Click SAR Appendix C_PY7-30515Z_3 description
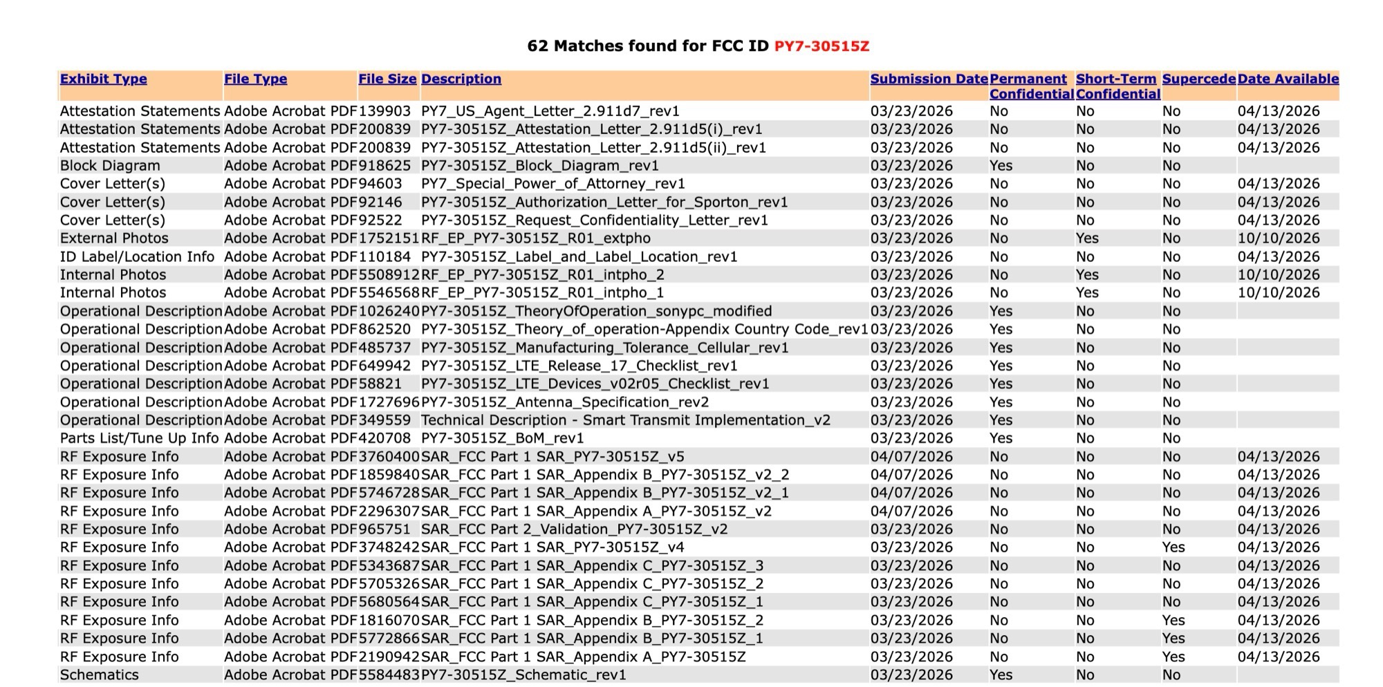The image size is (1383, 687). pyautogui.click(x=593, y=566)
